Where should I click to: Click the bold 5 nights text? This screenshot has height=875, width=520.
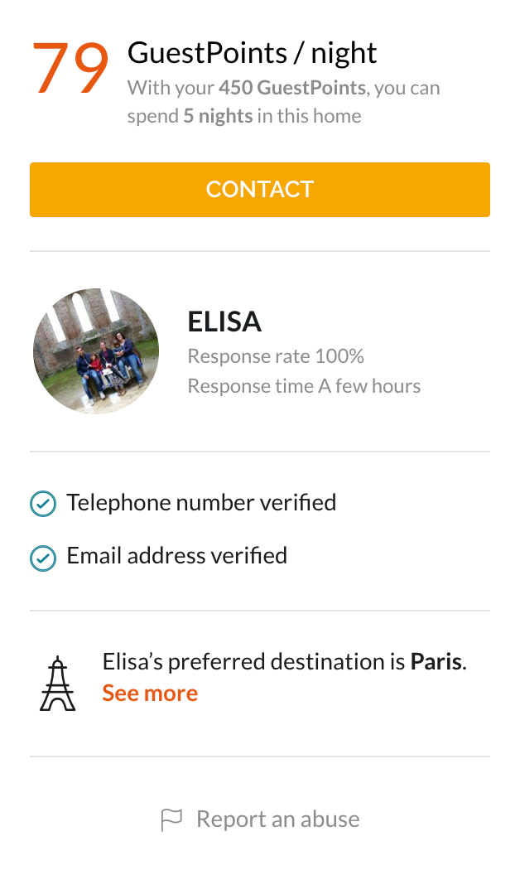[218, 116]
